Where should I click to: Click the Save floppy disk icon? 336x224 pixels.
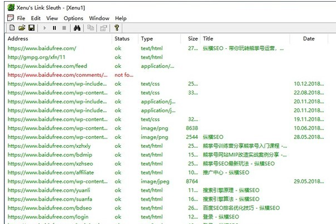pos(31,28)
